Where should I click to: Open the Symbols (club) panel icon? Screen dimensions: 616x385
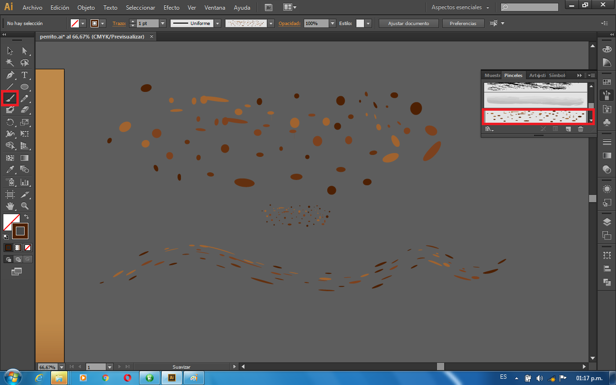(x=607, y=123)
